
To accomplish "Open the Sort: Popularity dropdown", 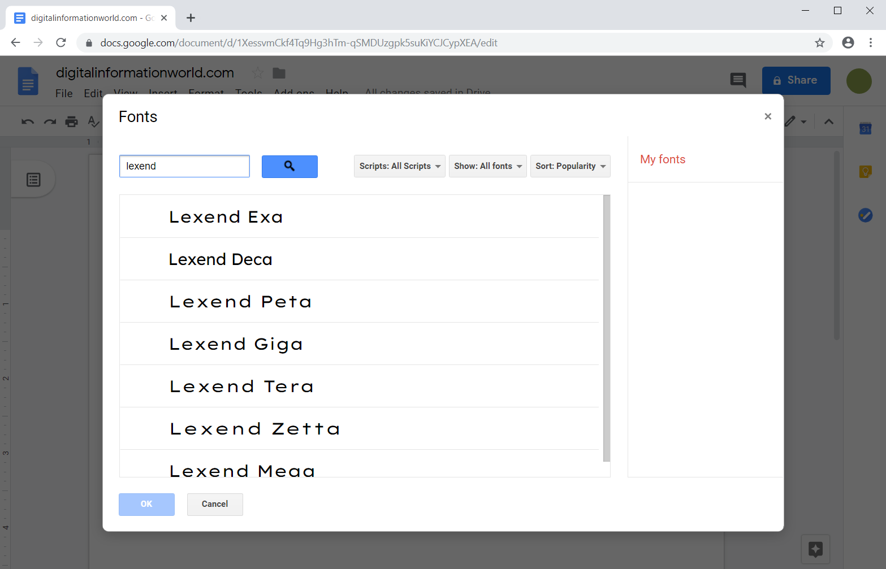I will pos(570,166).
